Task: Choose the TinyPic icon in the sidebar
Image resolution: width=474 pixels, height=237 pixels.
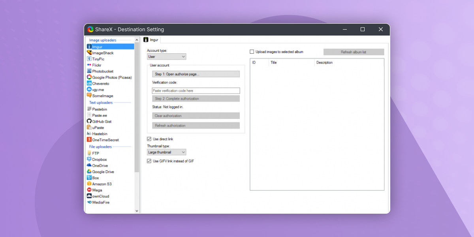Action: coord(89,59)
